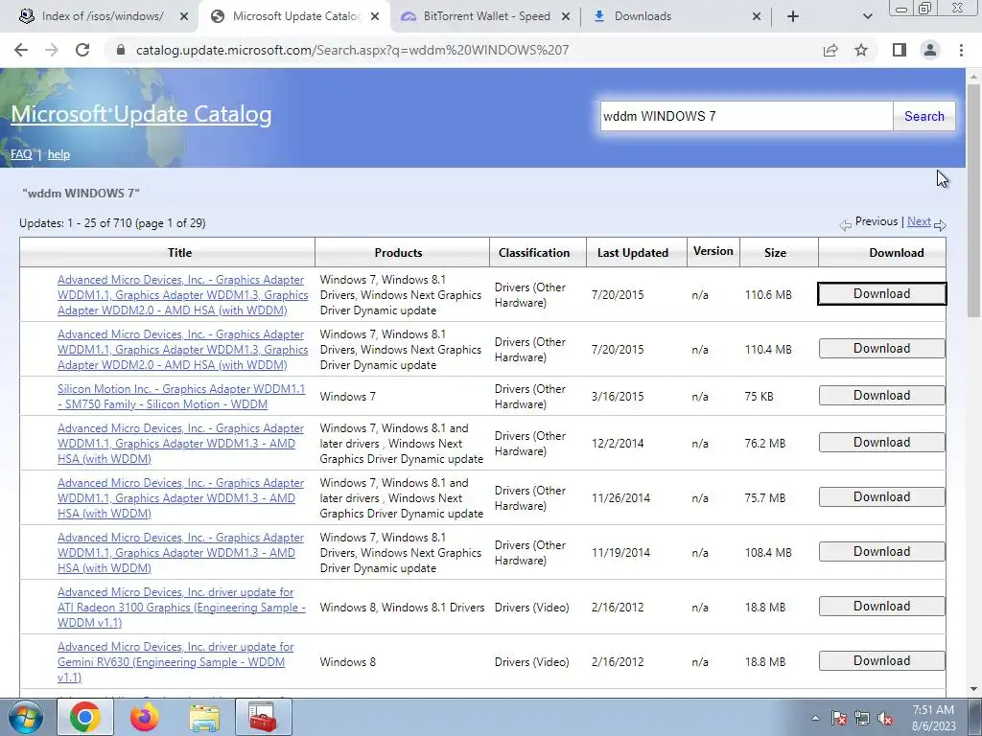Share this page via share icon
The height and width of the screenshot is (736, 982).
(x=830, y=50)
